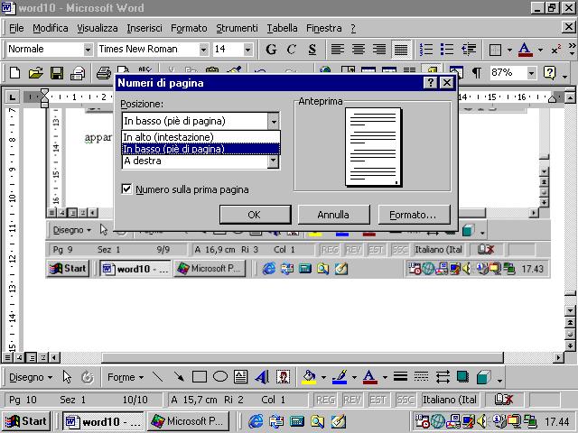
Task: Apply red Font Color on formatting toolbar
Action: coord(525,49)
